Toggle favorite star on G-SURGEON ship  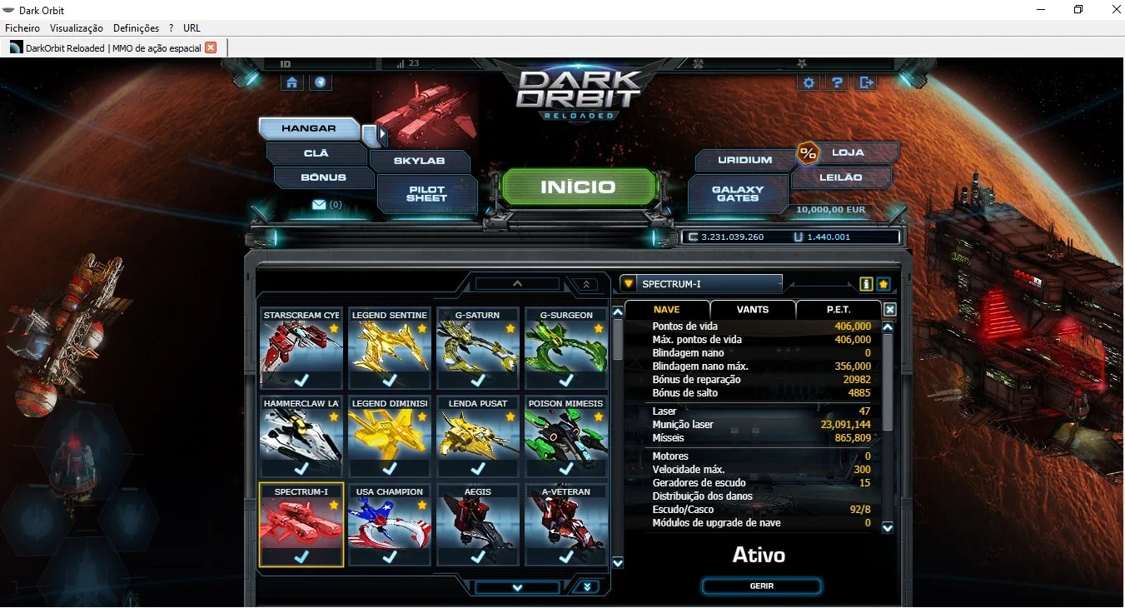click(x=599, y=329)
